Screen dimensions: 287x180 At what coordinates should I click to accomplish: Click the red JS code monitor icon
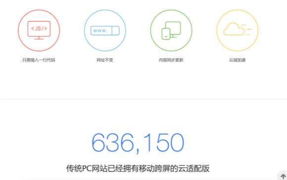point(39,30)
